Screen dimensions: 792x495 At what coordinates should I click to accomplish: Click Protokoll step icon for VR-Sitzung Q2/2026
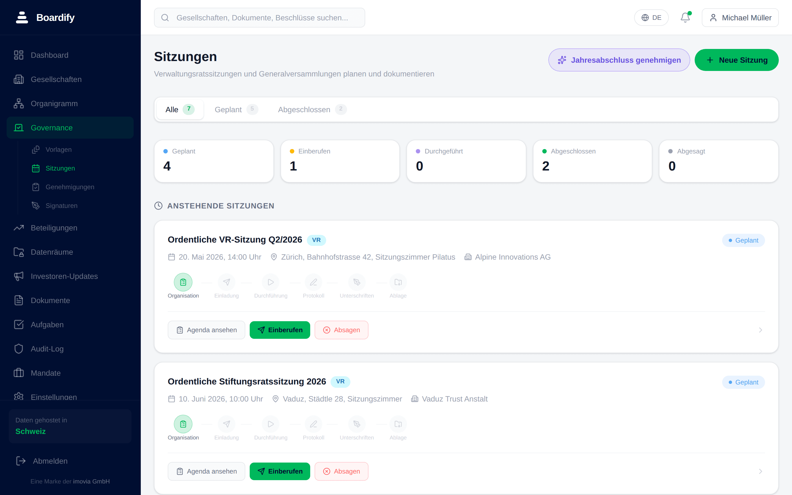coord(313,282)
